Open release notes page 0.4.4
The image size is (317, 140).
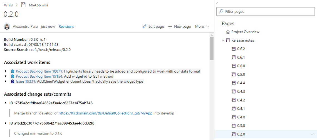click(241, 83)
